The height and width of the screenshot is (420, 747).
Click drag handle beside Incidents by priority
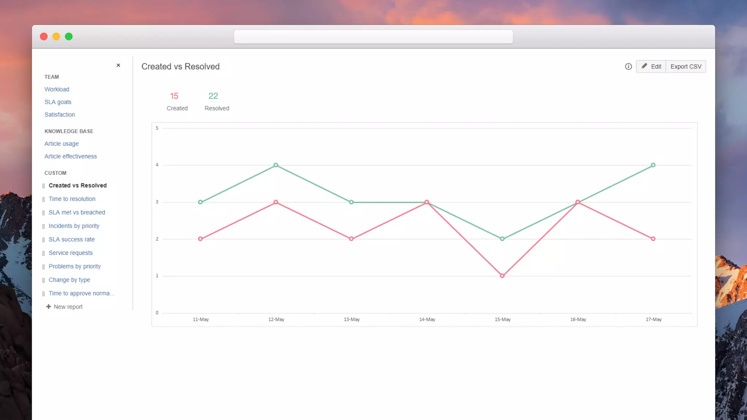point(43,226)
